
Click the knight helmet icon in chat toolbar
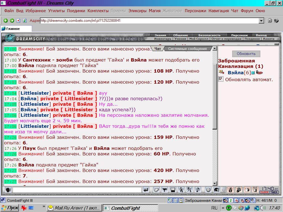(216, 190)
